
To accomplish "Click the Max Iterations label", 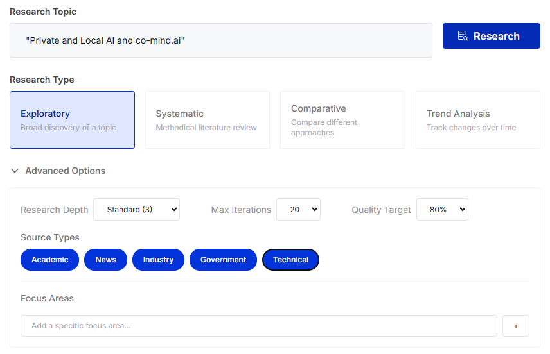I will click(242, 210).
